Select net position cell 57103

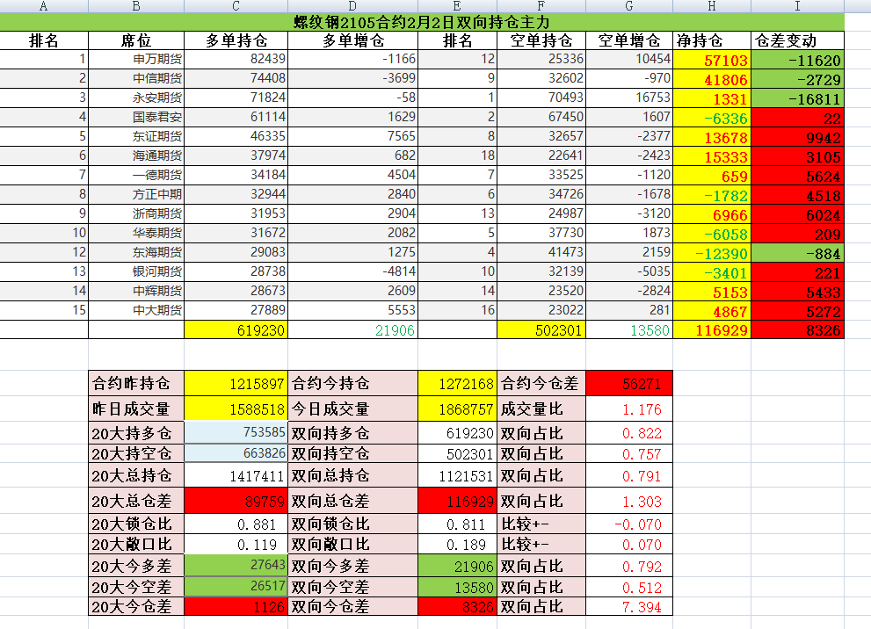(x=712, y=60)
